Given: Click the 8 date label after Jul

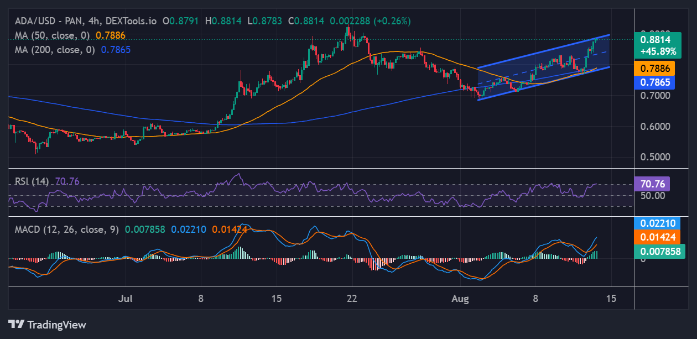Looking at the screenshot, I should click(x=201, y=299).
